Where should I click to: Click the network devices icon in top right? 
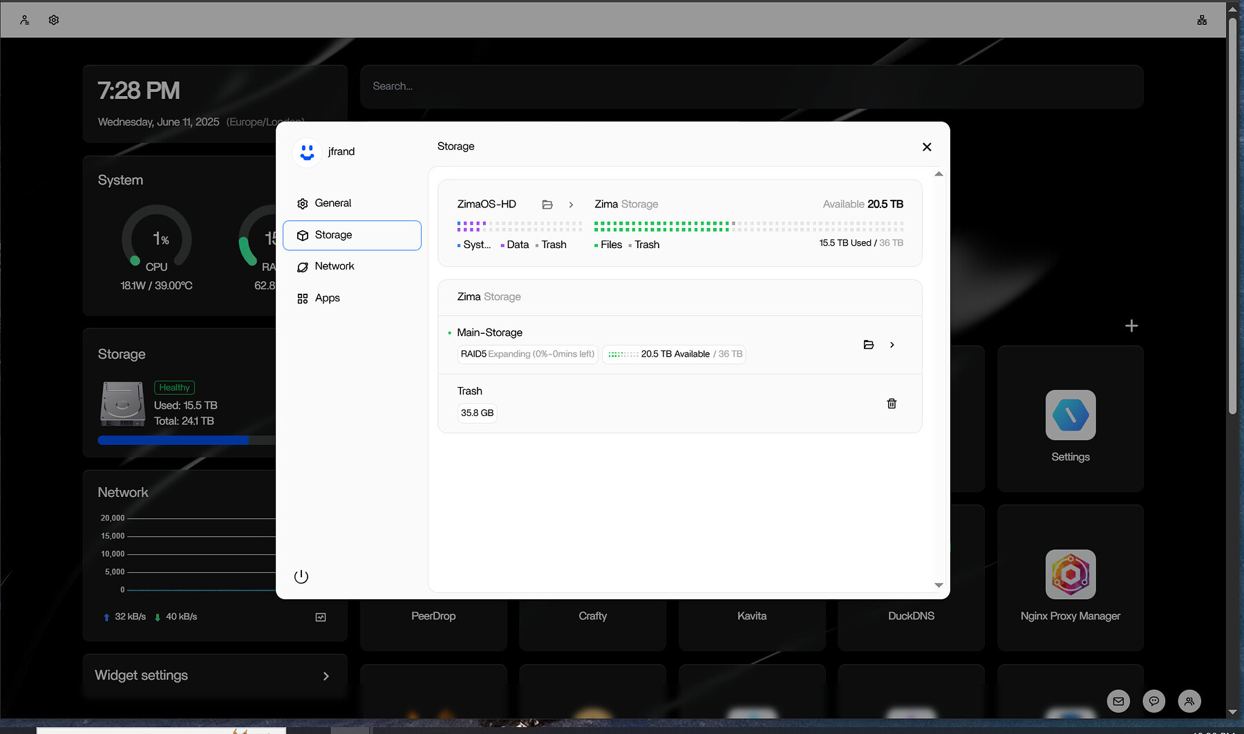coord(1202,20)
